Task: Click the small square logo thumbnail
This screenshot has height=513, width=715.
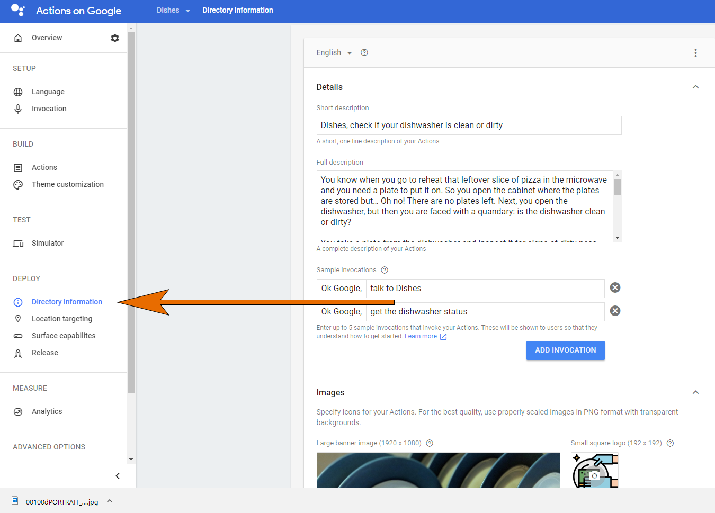Action: pos(595,470)
